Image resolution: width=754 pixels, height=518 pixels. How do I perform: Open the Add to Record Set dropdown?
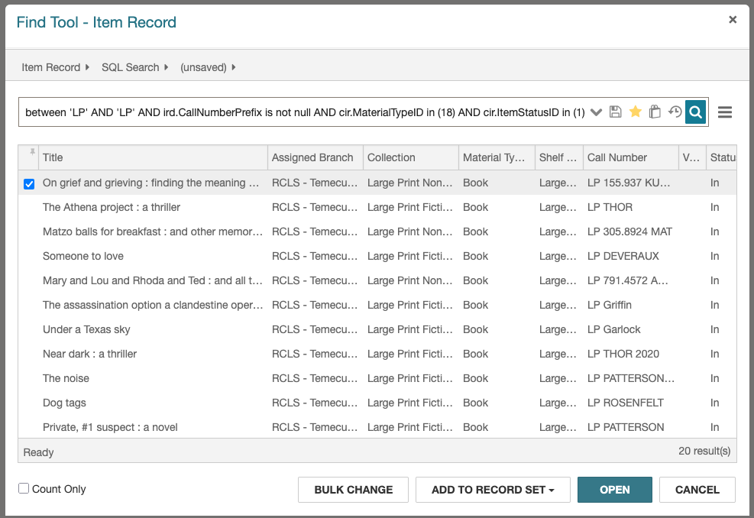click(x=493, y=490)
